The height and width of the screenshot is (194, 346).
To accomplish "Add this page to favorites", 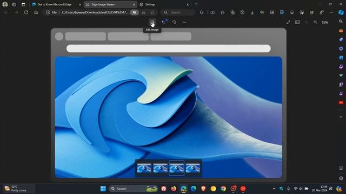I will tap(152, 12).
